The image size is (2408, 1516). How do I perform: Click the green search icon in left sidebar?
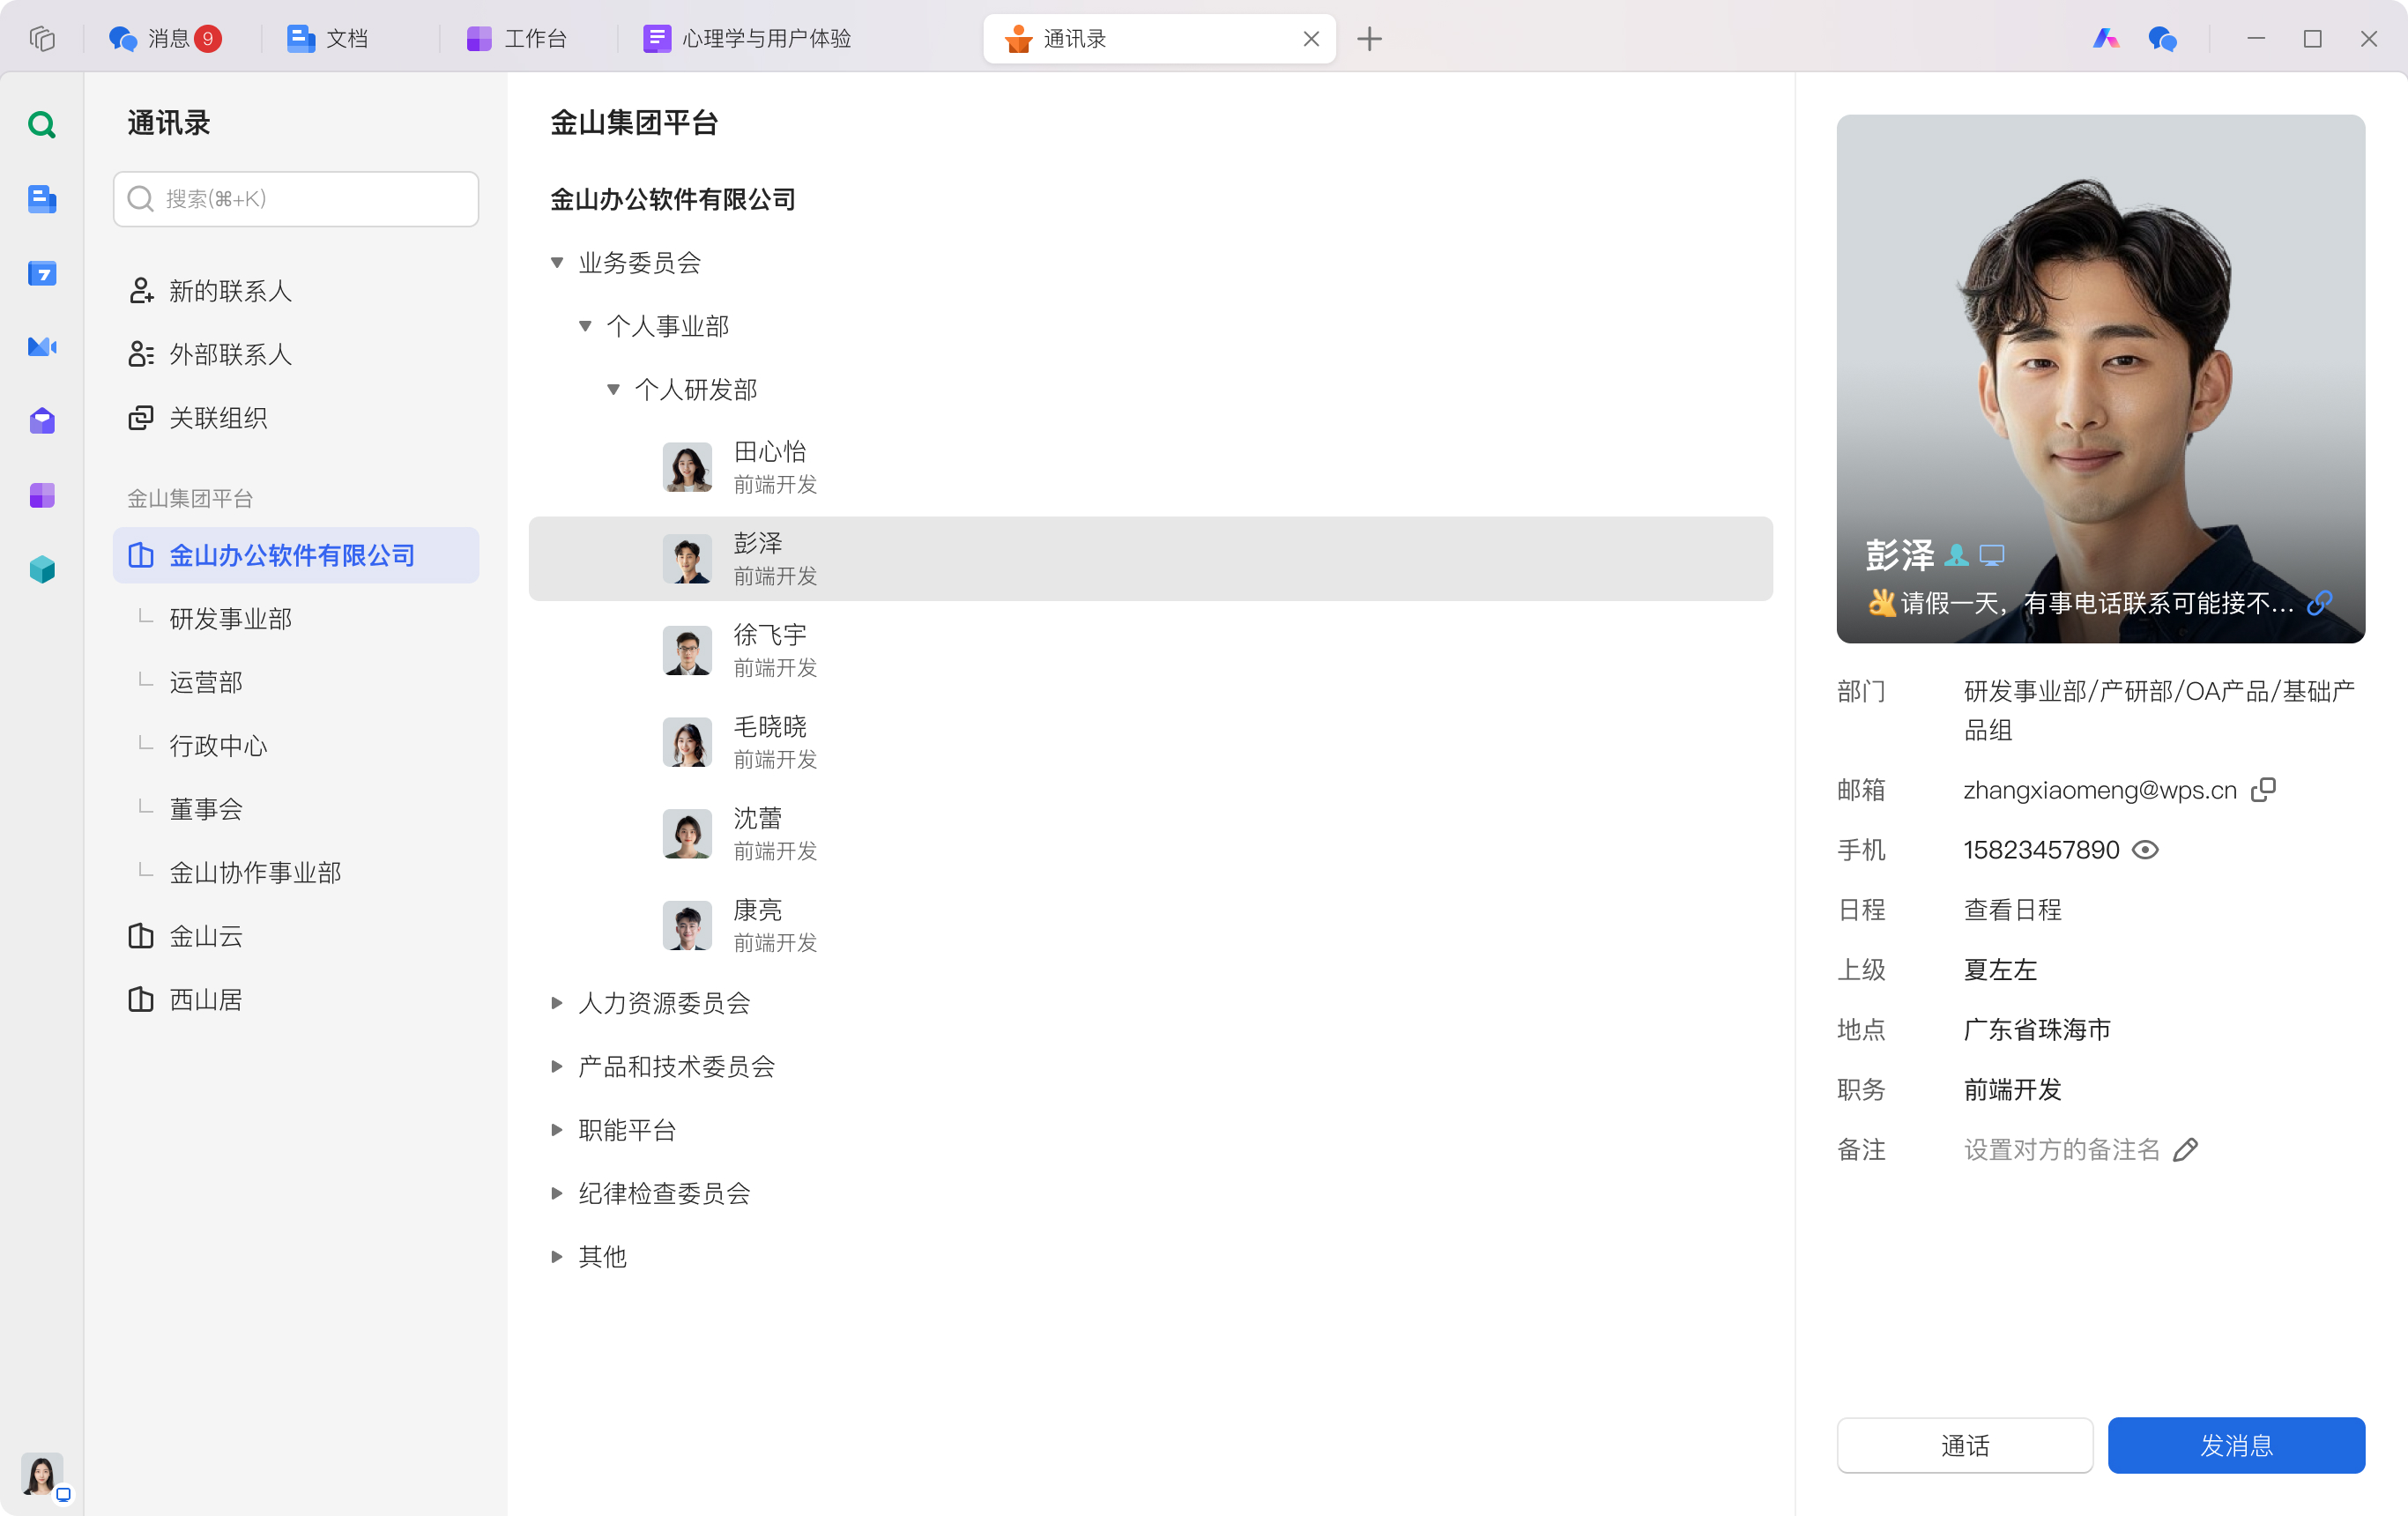(41, 125)
